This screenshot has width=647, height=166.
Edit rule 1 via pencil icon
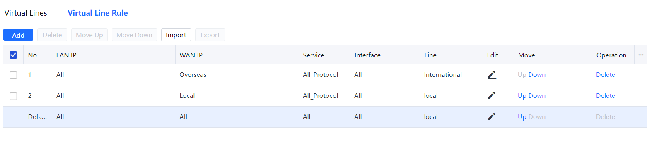(x=492, y=75)
